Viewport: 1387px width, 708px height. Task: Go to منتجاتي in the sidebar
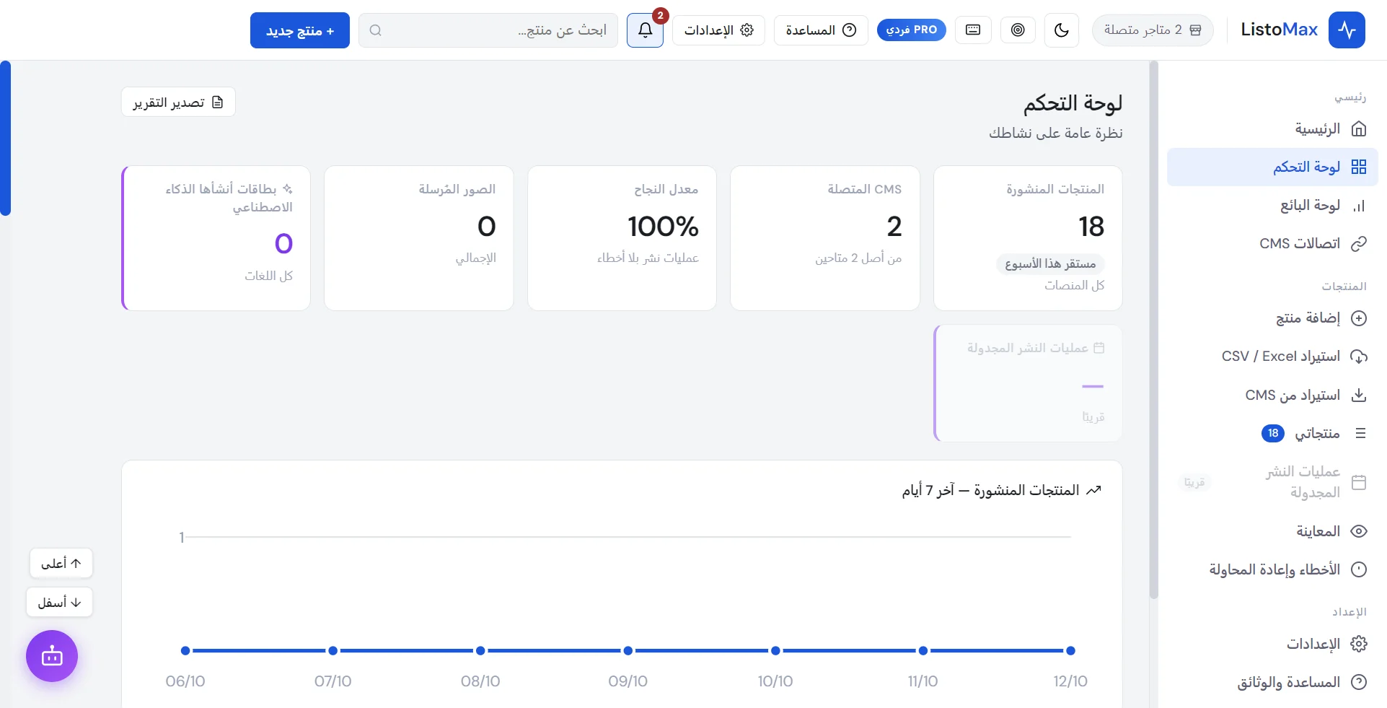point(1272,433)
